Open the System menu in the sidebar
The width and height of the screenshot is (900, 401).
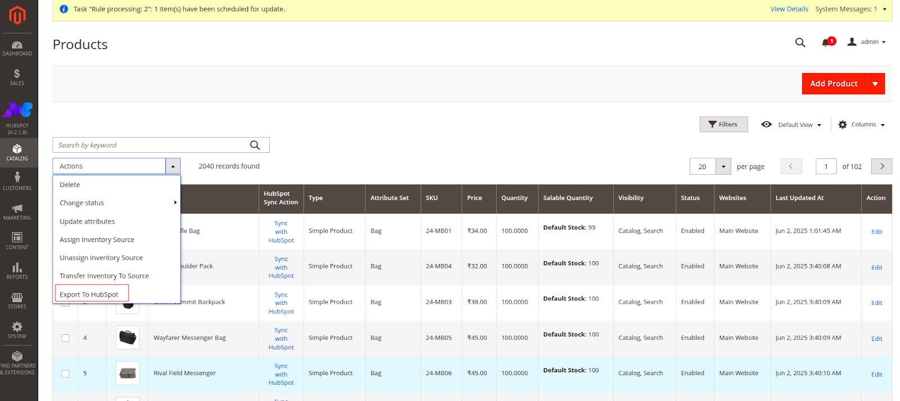coord(17,330)
